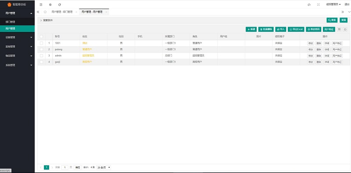This screenshot has height=173, width=351.
Task: Collapse the sidebar with the menu toggle icon
Action: (x=41, y=5)
